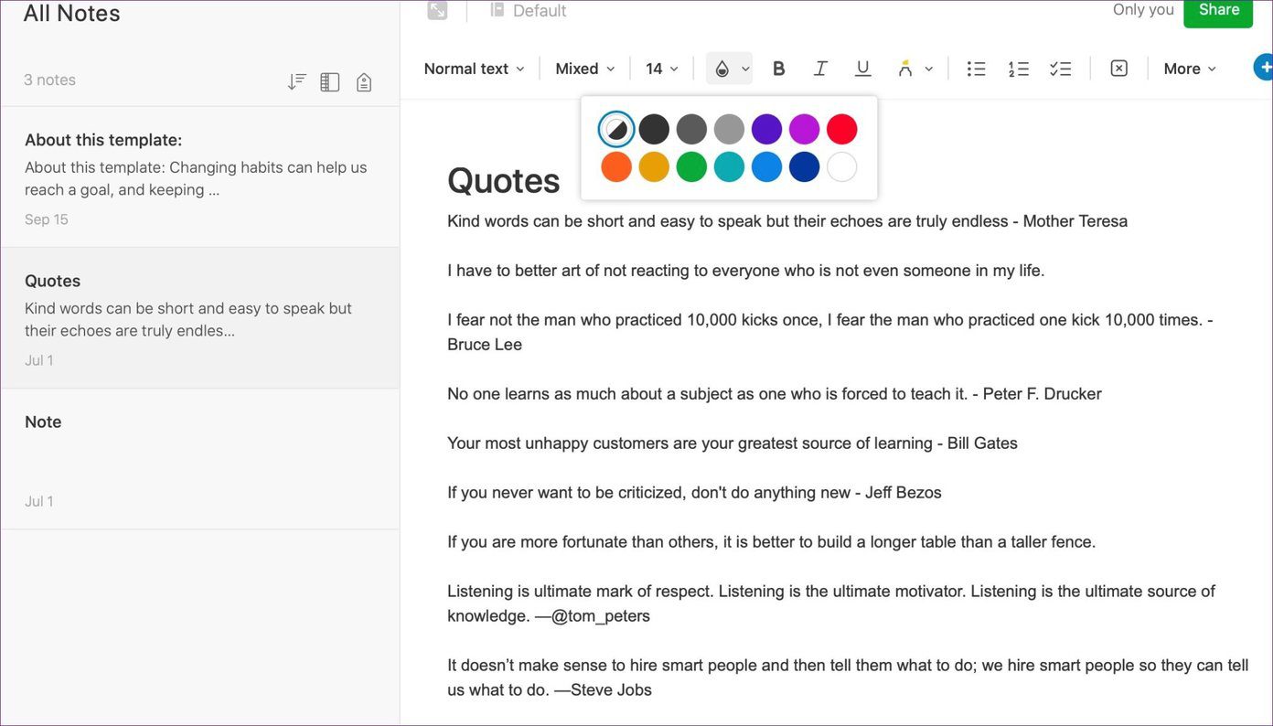Click the expand note fullscreen icon
The height and width of the screenshot is (726, 1273).
(x=437, y=10)
